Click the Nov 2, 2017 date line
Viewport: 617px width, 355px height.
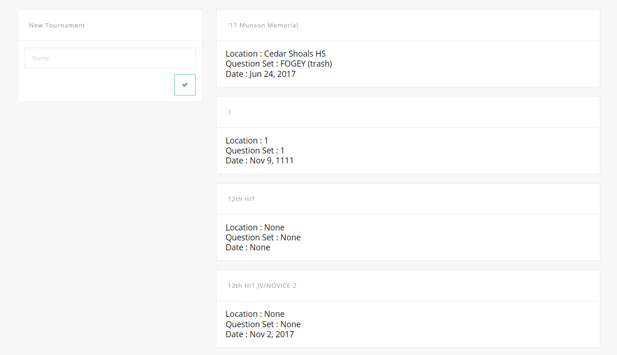click(x=260, y=334)
